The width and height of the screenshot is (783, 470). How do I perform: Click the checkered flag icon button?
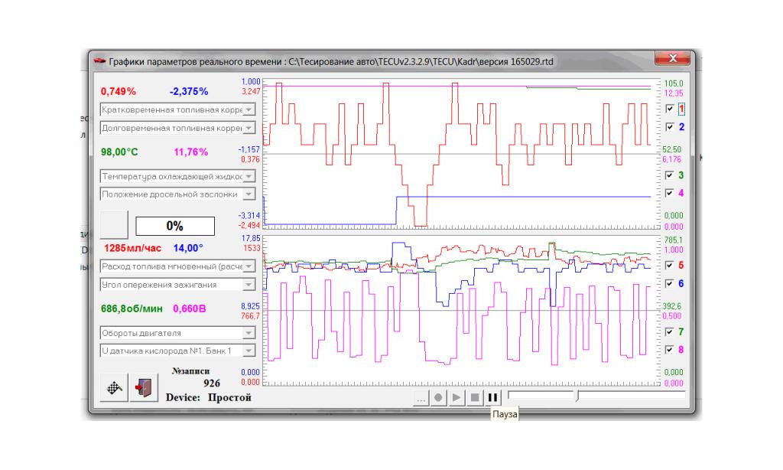click(114, 387)
